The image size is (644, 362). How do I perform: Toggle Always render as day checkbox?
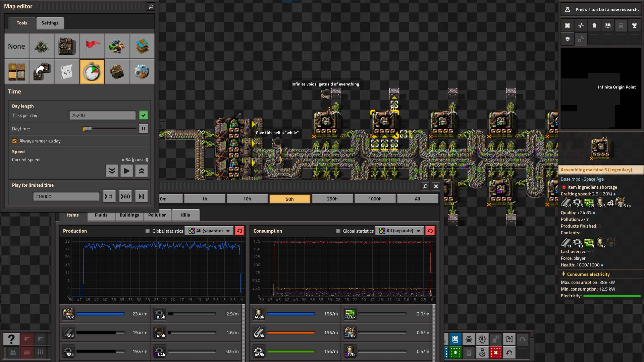click(x=14, y=141)
